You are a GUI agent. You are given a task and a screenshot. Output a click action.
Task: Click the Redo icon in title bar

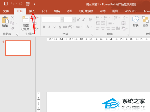[21, 4]
